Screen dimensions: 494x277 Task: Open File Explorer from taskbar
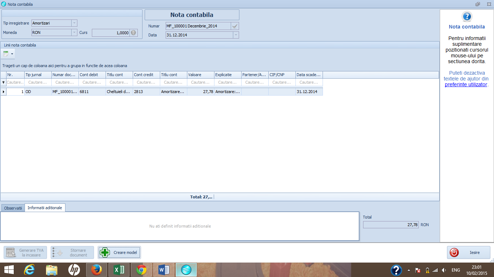coord(52,270)
